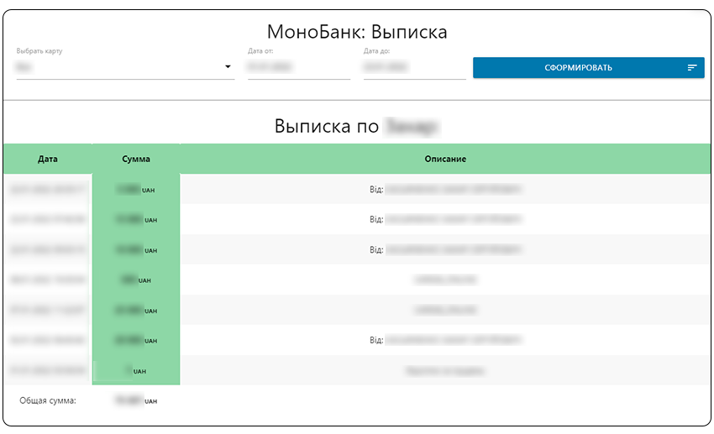Click the Описание column header
Image resolution: width=714 pixels, height=434 pixels.
pyautogui.click(x=445, y=159)
